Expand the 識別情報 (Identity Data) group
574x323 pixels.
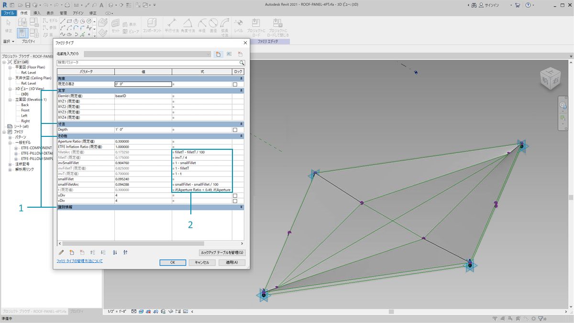point(241,207)
